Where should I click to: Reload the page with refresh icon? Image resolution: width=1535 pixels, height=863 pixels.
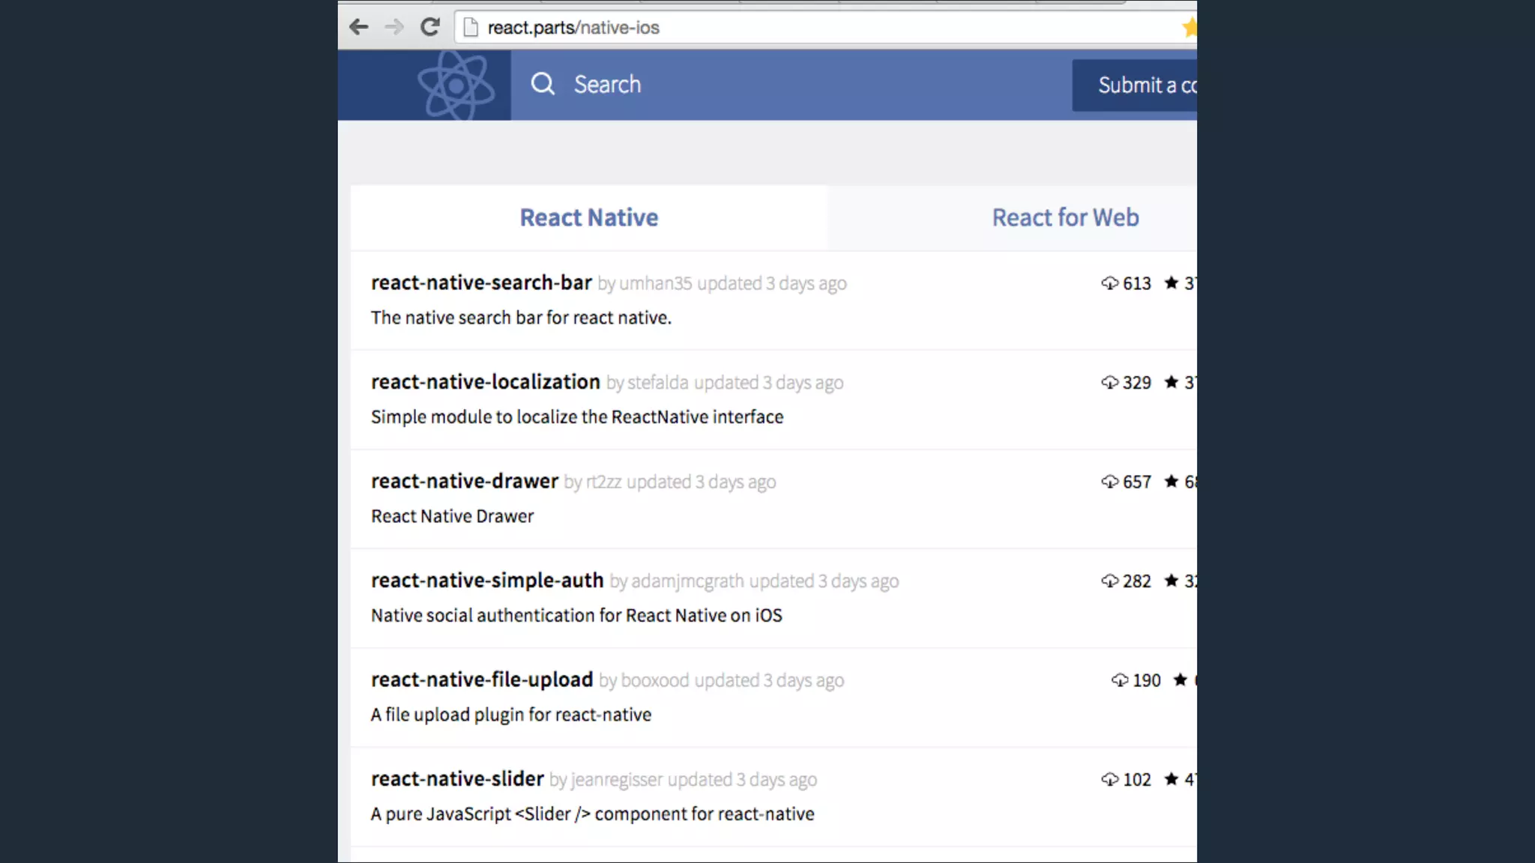click(429, 28)
